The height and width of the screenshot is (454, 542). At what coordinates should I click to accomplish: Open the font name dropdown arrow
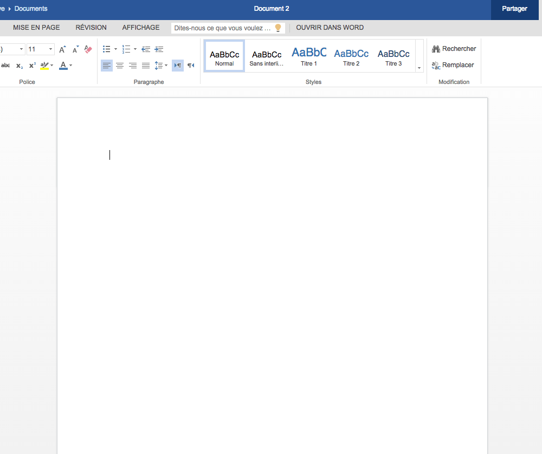(x=21, y=49)
